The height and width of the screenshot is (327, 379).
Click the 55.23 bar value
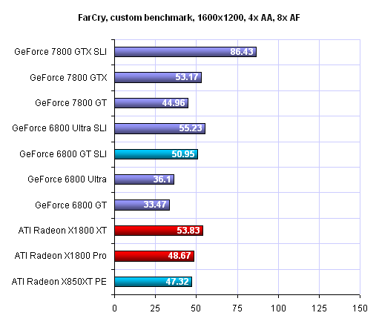pyautogui.click(x=191, y=128)
